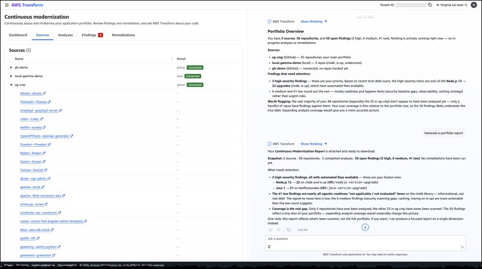
Task: Open external link icon beside Alluxio--alluxio
Action: [44, 94]
